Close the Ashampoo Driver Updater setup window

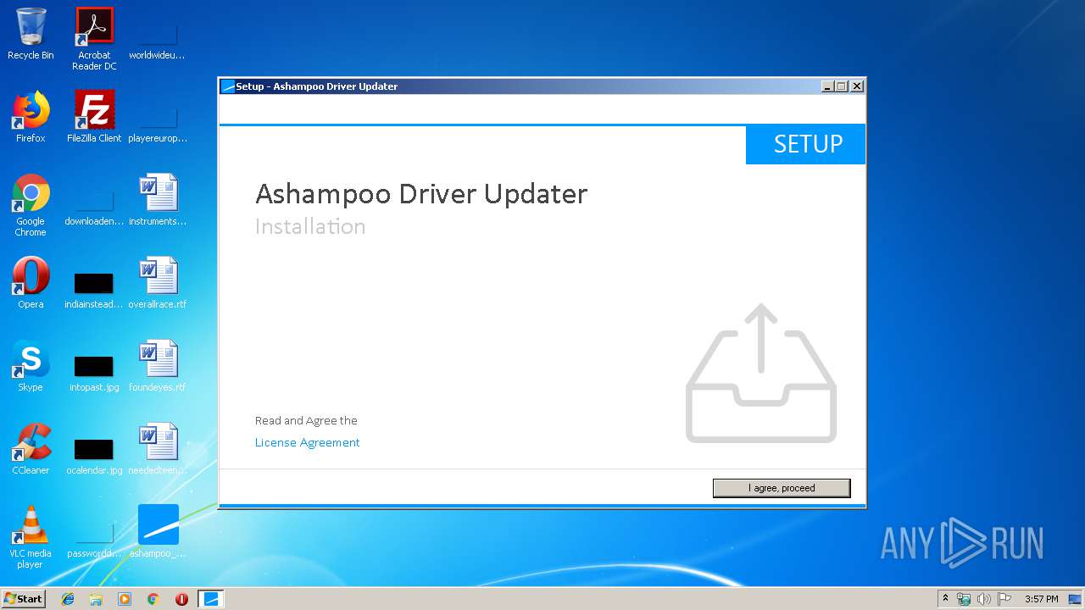click(857, 86)
